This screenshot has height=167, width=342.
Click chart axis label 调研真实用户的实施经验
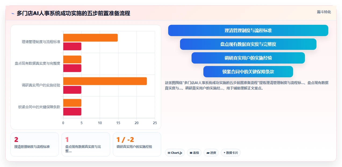click(41, 85)
